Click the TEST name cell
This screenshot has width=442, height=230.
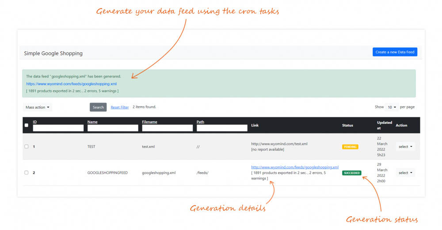click(91, 146)
